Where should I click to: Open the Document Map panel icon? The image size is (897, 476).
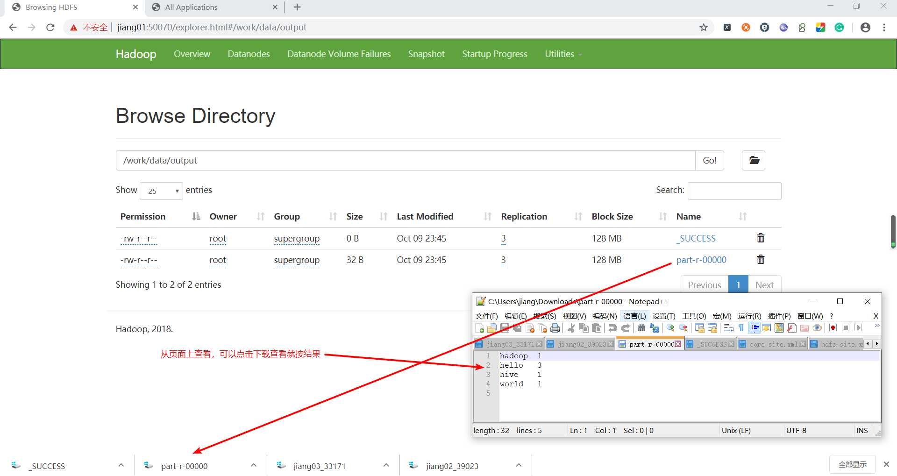tap(779, 328)
